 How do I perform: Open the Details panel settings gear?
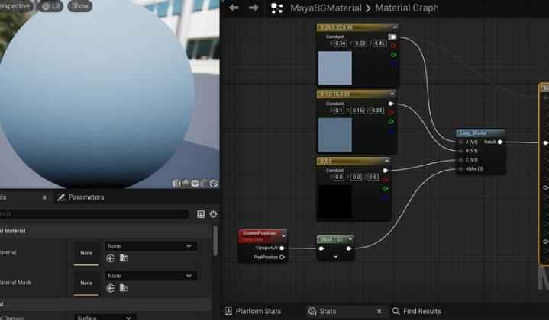pyautogui.click(x=213, y=215)
